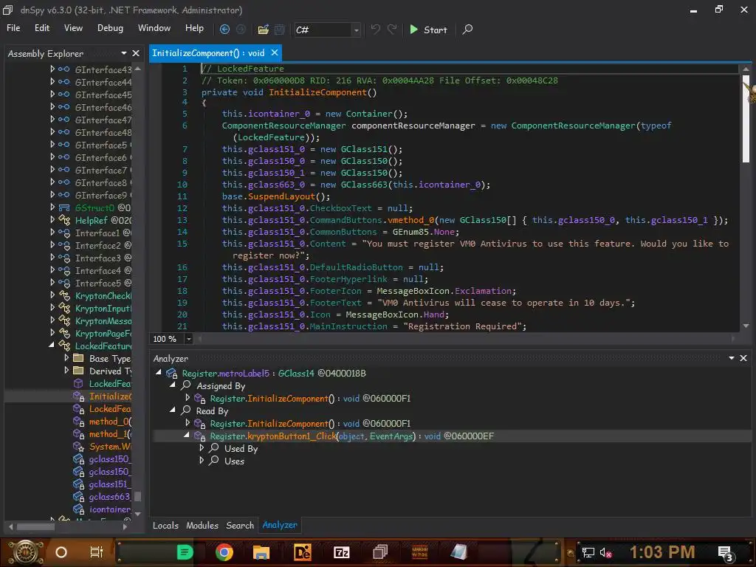Click the navigate backward arrow icon

pos(225,30)
